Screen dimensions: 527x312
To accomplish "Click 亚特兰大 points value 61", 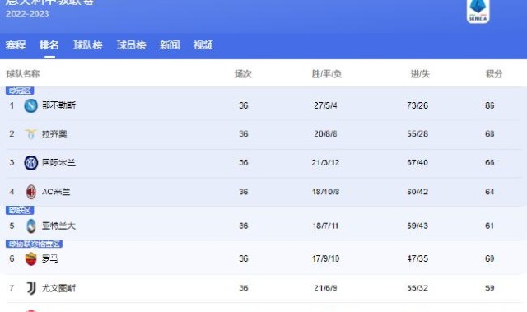I will click(490, 226).
